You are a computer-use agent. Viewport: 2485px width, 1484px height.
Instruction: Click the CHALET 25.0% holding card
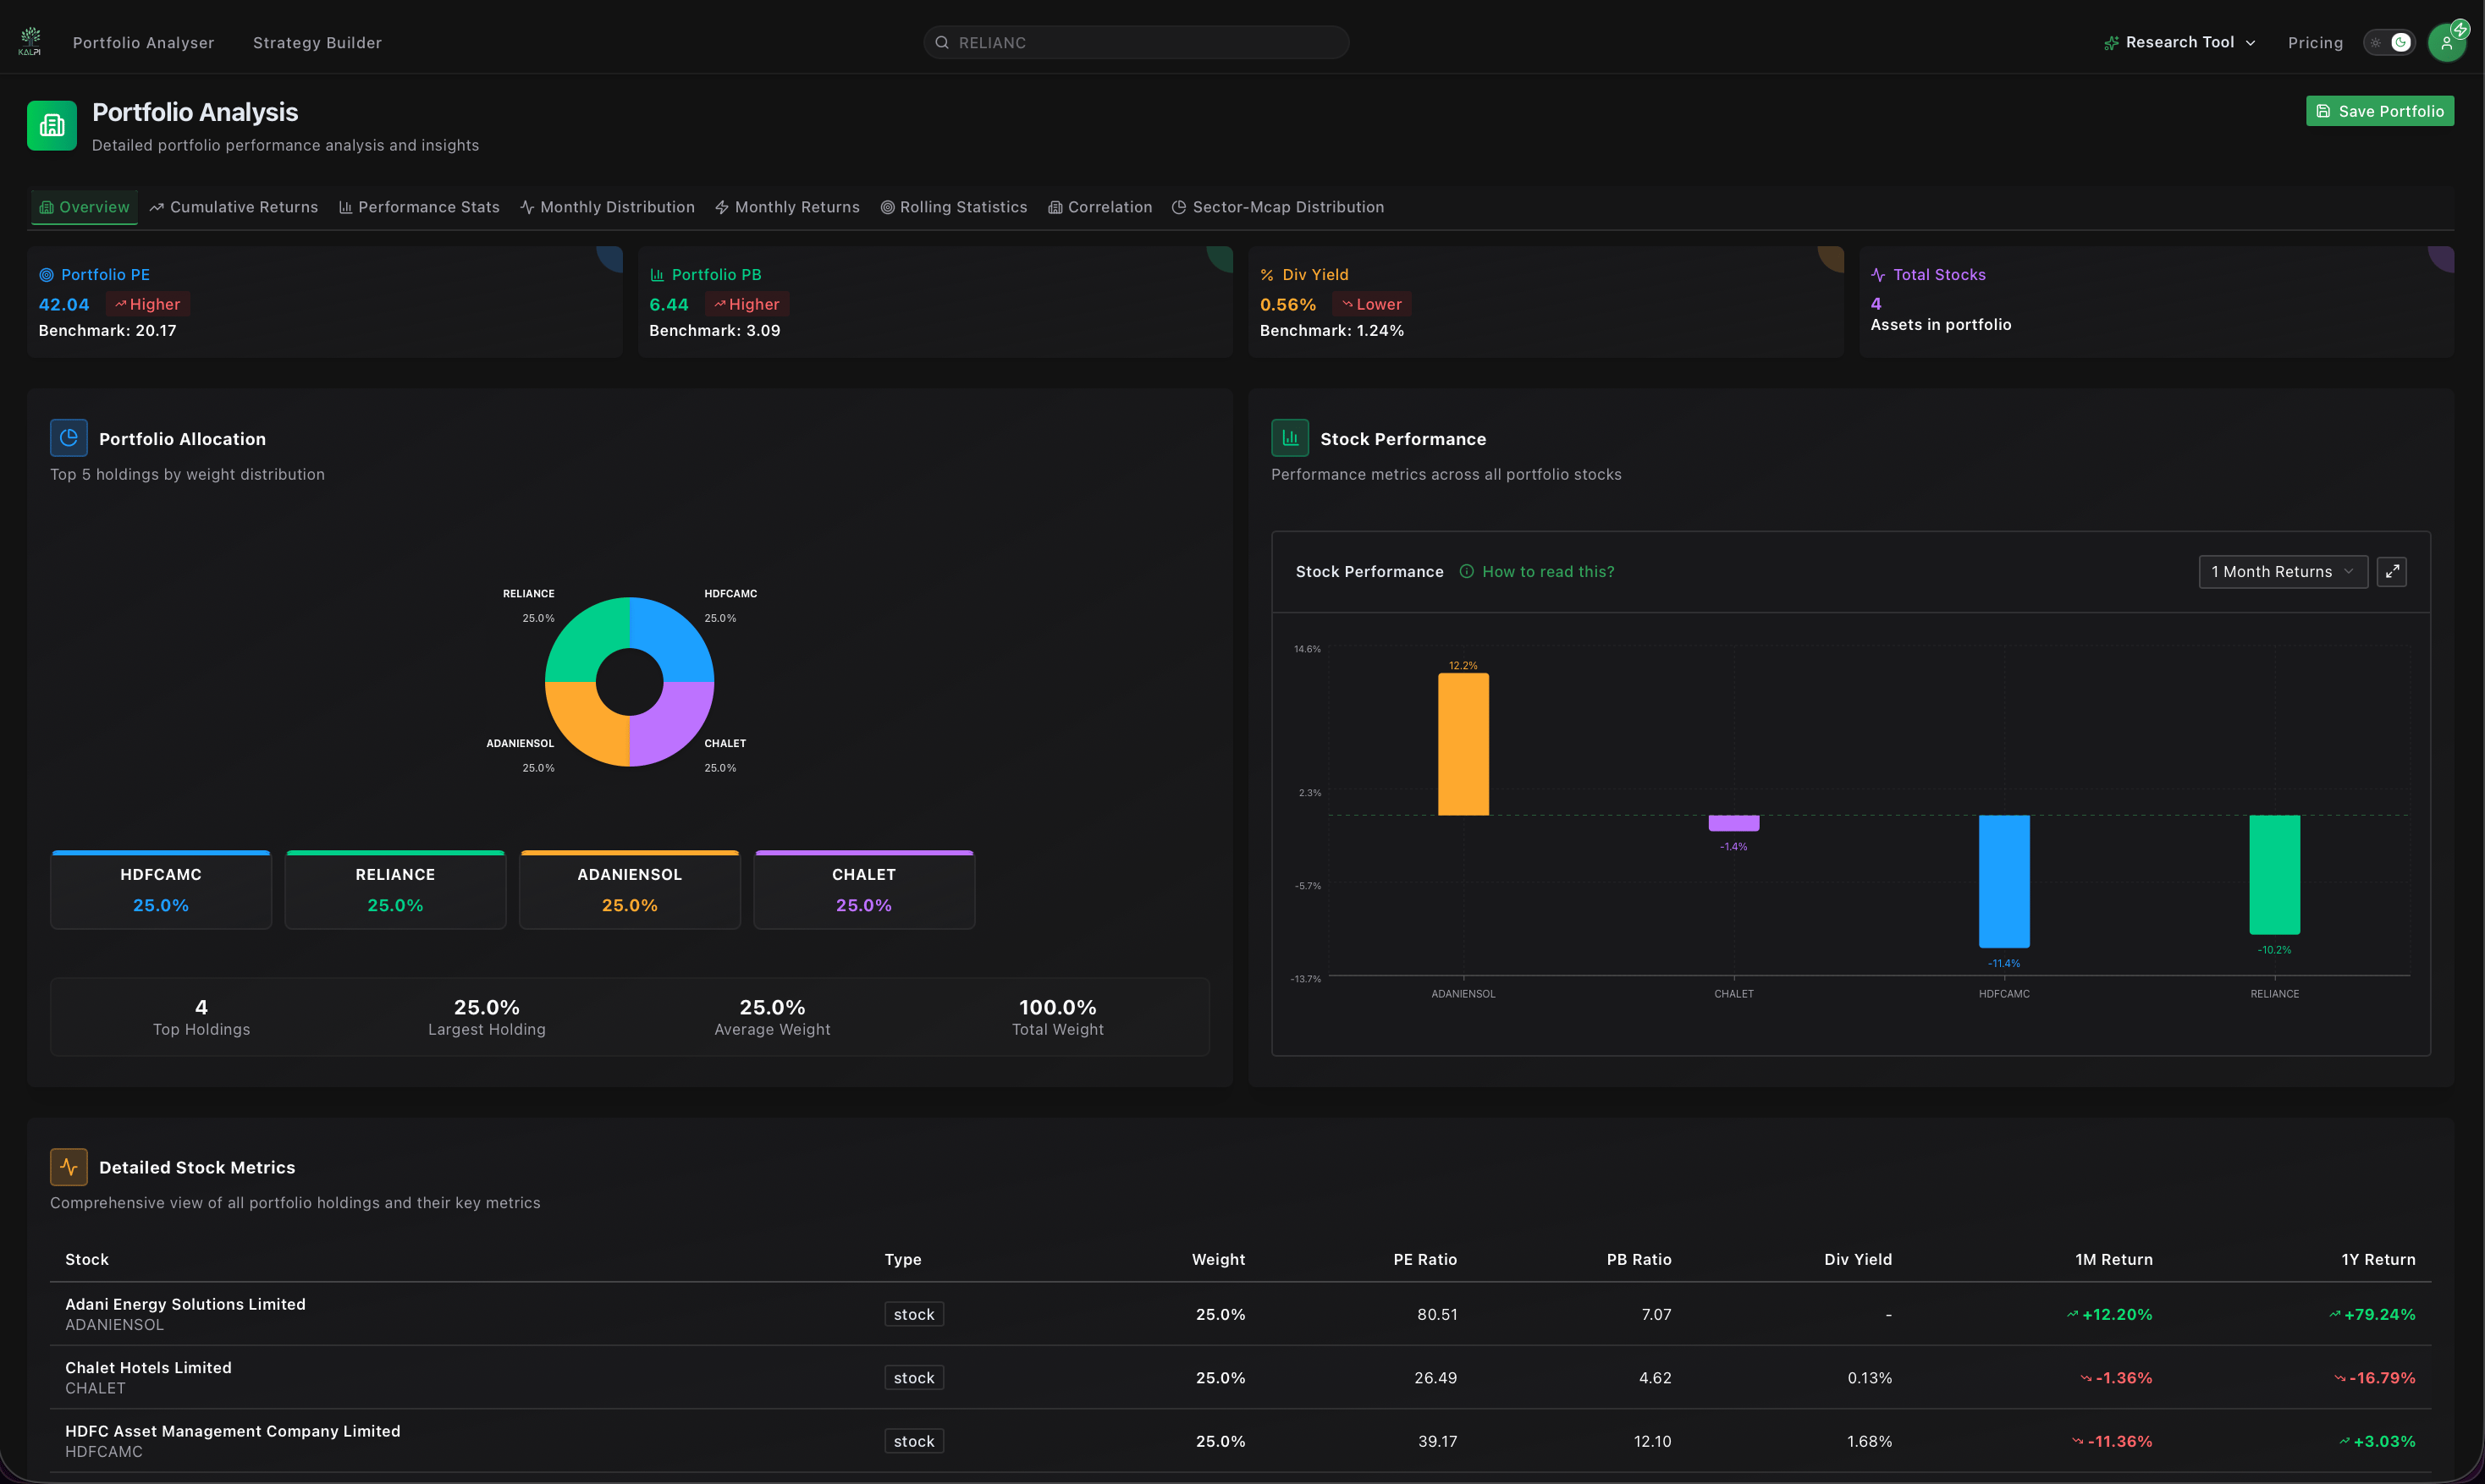pos(863,889)
